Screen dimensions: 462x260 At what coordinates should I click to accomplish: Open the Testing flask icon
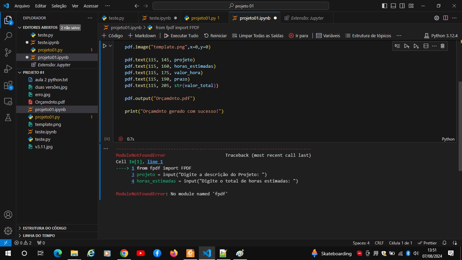8,117
